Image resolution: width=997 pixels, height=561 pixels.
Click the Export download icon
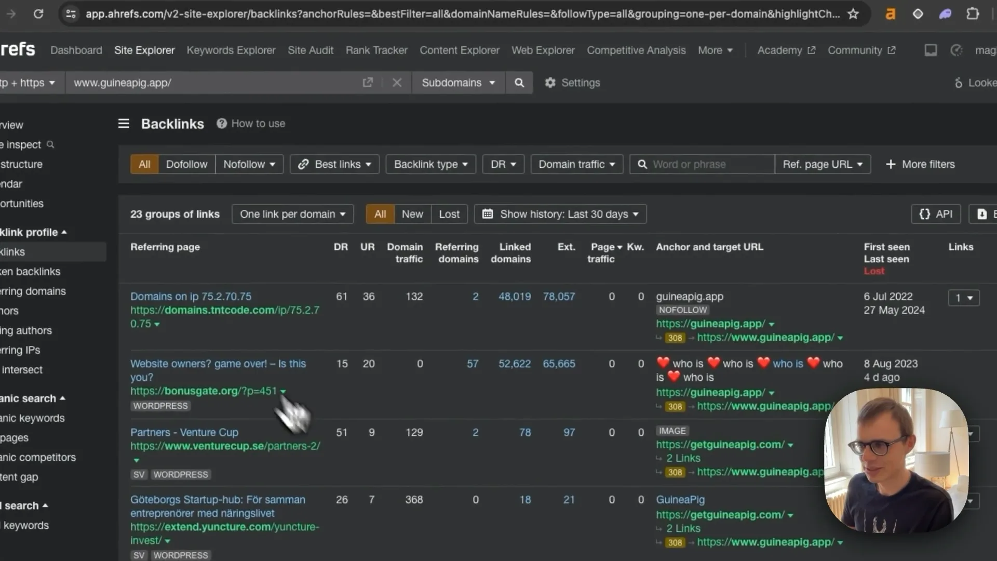point(982,214)
